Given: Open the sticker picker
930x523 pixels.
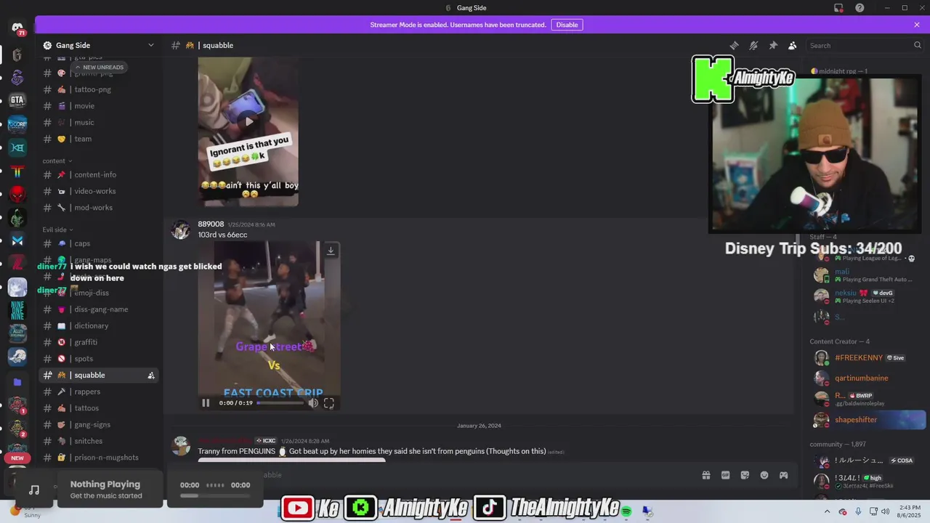Looking at the screenshot, I should pos(745,475).
